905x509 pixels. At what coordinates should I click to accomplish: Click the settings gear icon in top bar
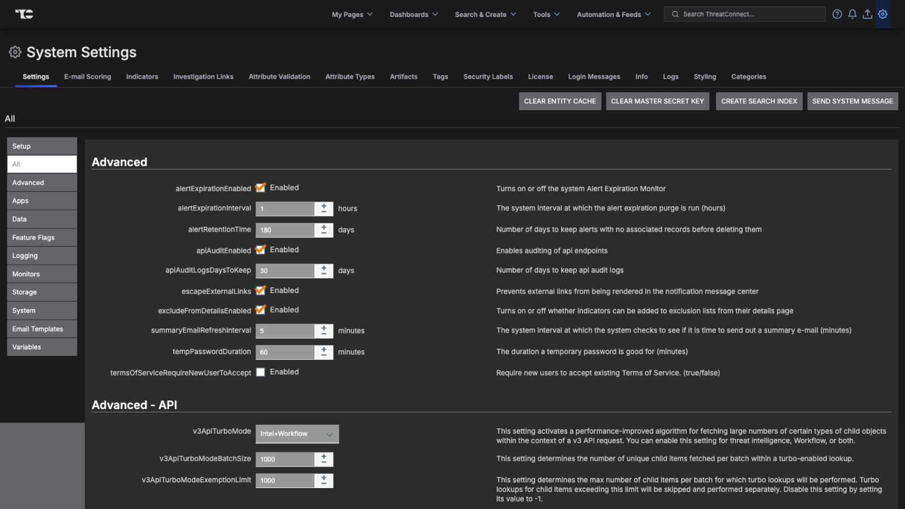(x=882, y=14)
